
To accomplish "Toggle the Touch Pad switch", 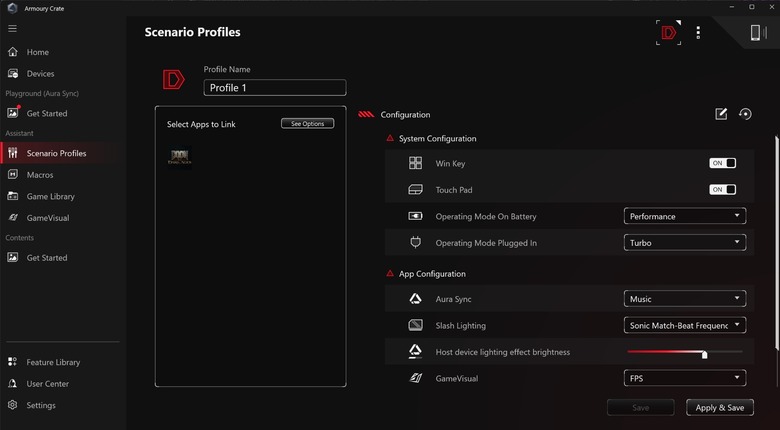I will click(x=722, y=190).
